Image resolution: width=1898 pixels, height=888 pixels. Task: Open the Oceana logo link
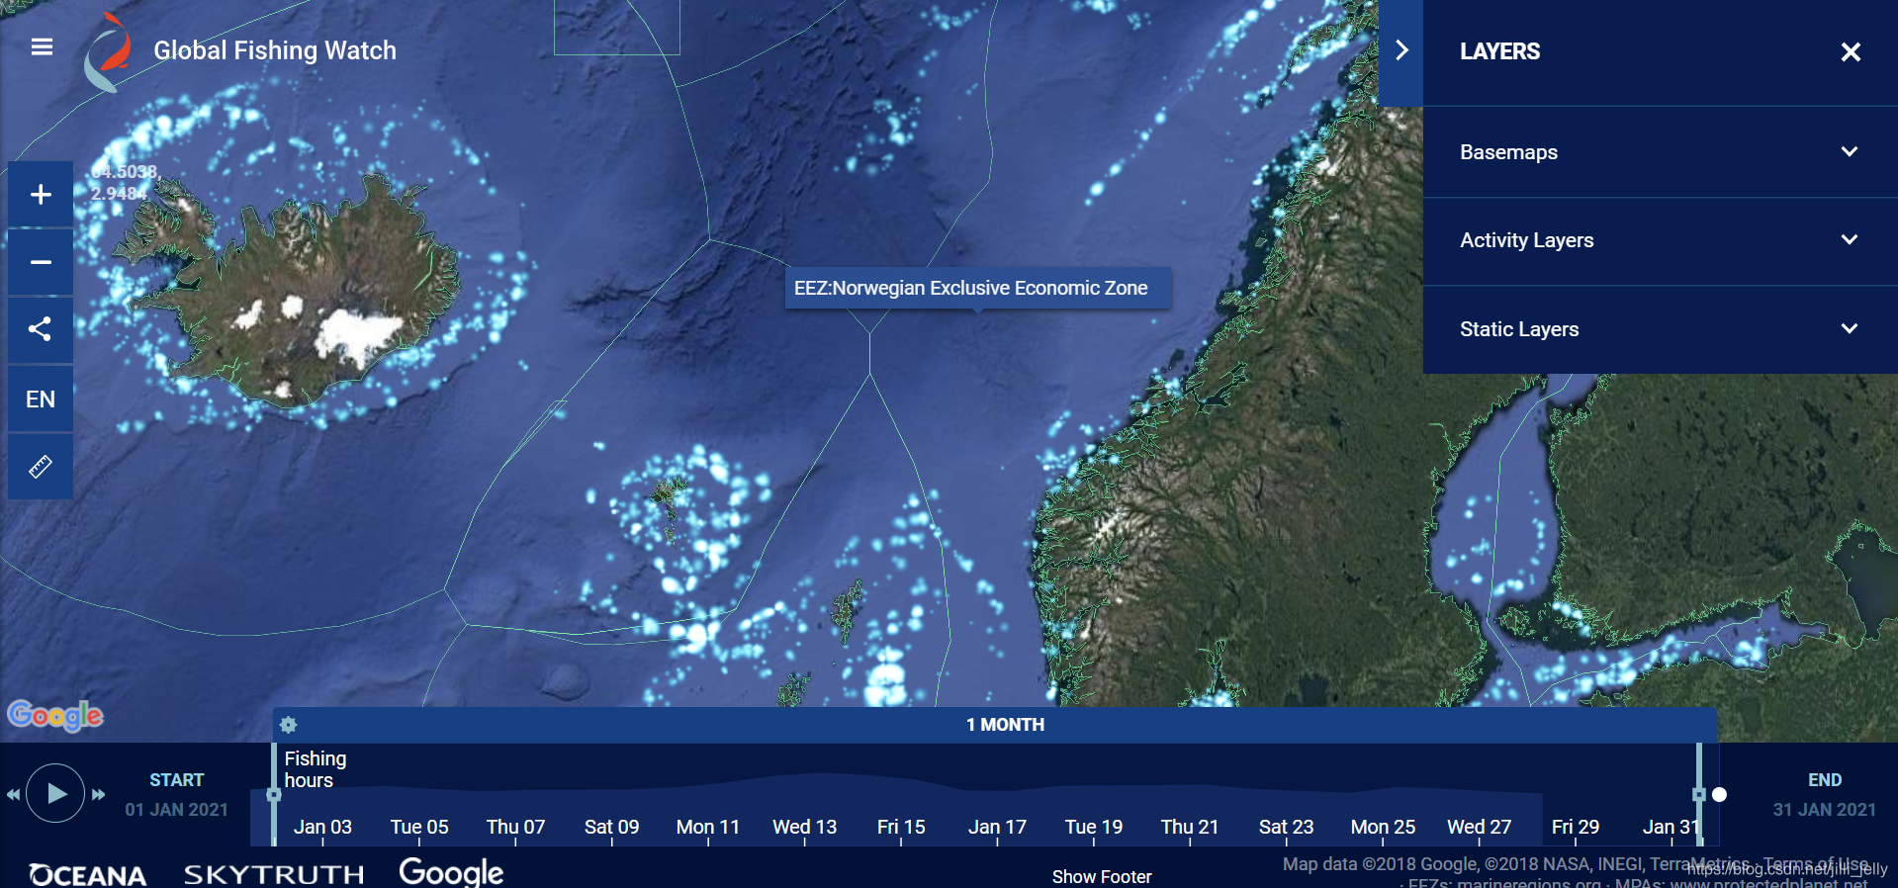point(87,874)
